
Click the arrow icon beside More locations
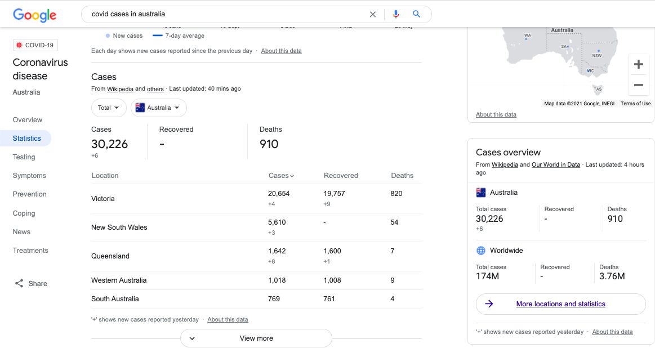point(489,304)
